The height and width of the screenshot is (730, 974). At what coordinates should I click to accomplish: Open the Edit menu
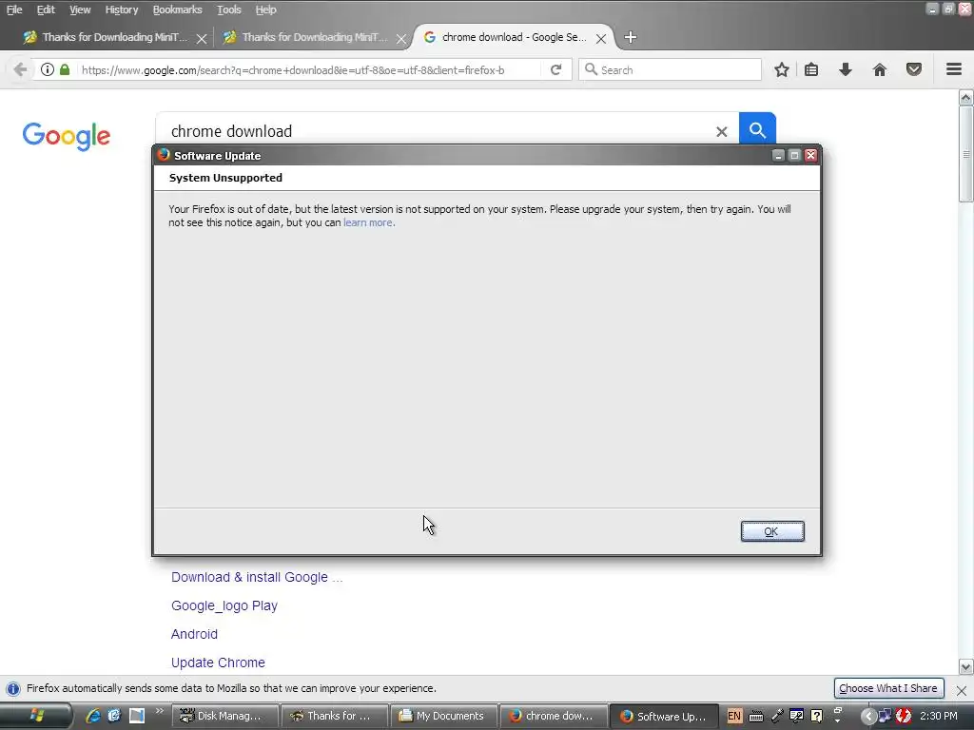pyautogui.click(x=46, y=10)
